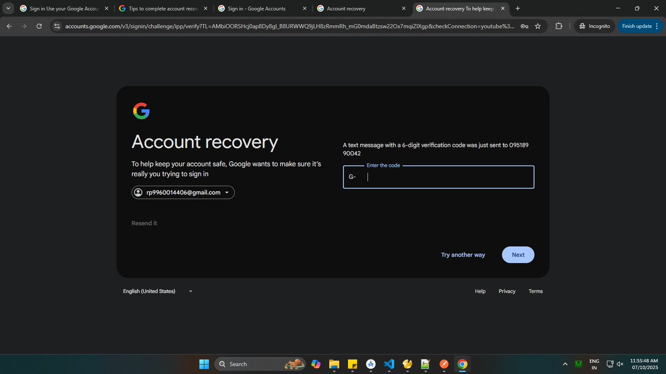Click the 'Resend it' link
666x374 pixels.
pos(144,223)
